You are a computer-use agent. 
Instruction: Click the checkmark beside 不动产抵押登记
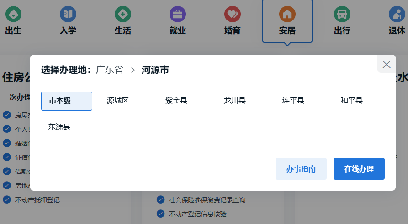[x=7, y=199]
